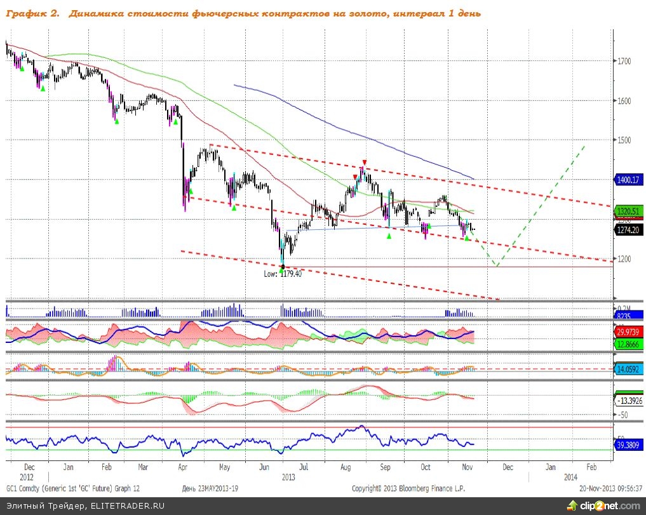Click the 'Aug' month label on time axis
The width and height of the screenshot is (646, 515).
pyautogui.click(x=346, y=467)
